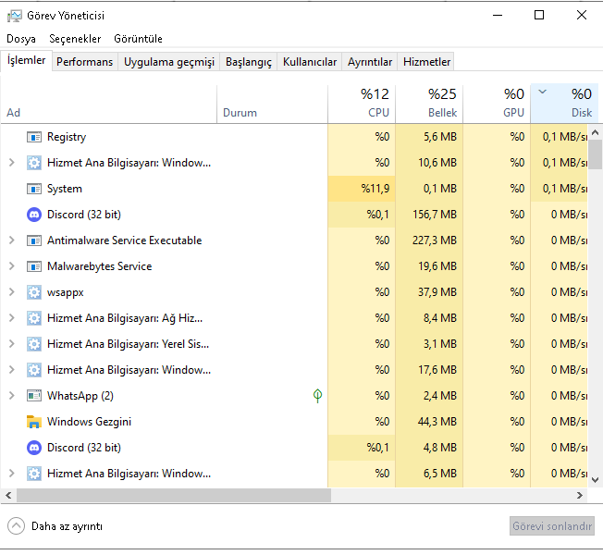Select the Malwarebytes Service process name

(100, 266)
